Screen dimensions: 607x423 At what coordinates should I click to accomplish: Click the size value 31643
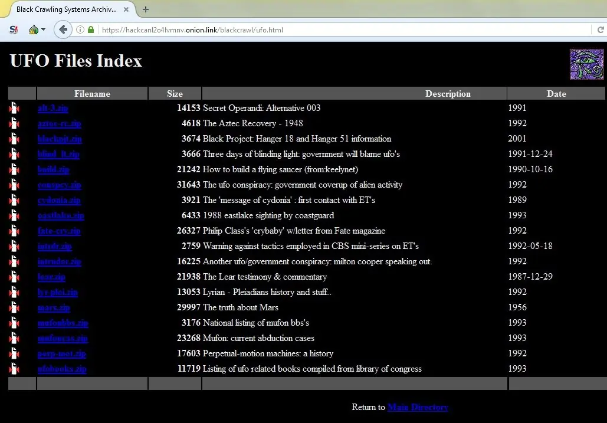189,185
